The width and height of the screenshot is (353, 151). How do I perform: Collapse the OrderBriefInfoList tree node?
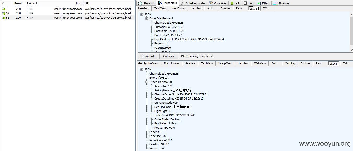tap(147, 82)
